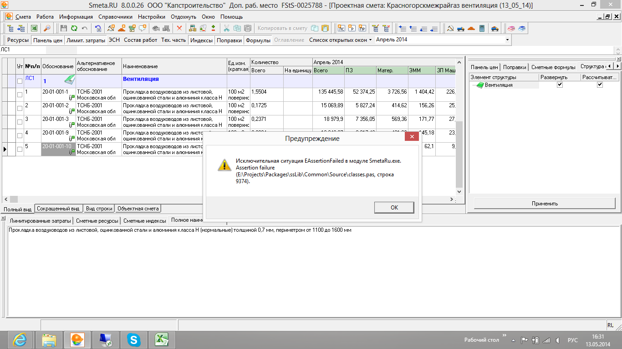Click the right tab-scroll arrow in side panel
This screenshot has height=349, width=622.
coord(617,67)
